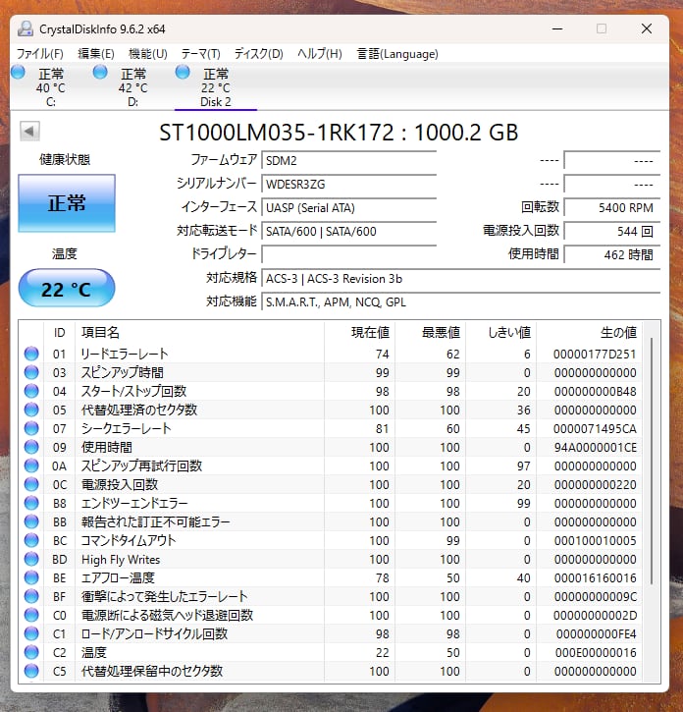Open the テーマ(T) menu
The image size is (683, 712).
(x=200, y=53)
